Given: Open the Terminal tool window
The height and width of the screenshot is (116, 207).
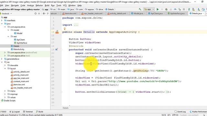Looking at the screenshot, I should [x=28, y=112].
